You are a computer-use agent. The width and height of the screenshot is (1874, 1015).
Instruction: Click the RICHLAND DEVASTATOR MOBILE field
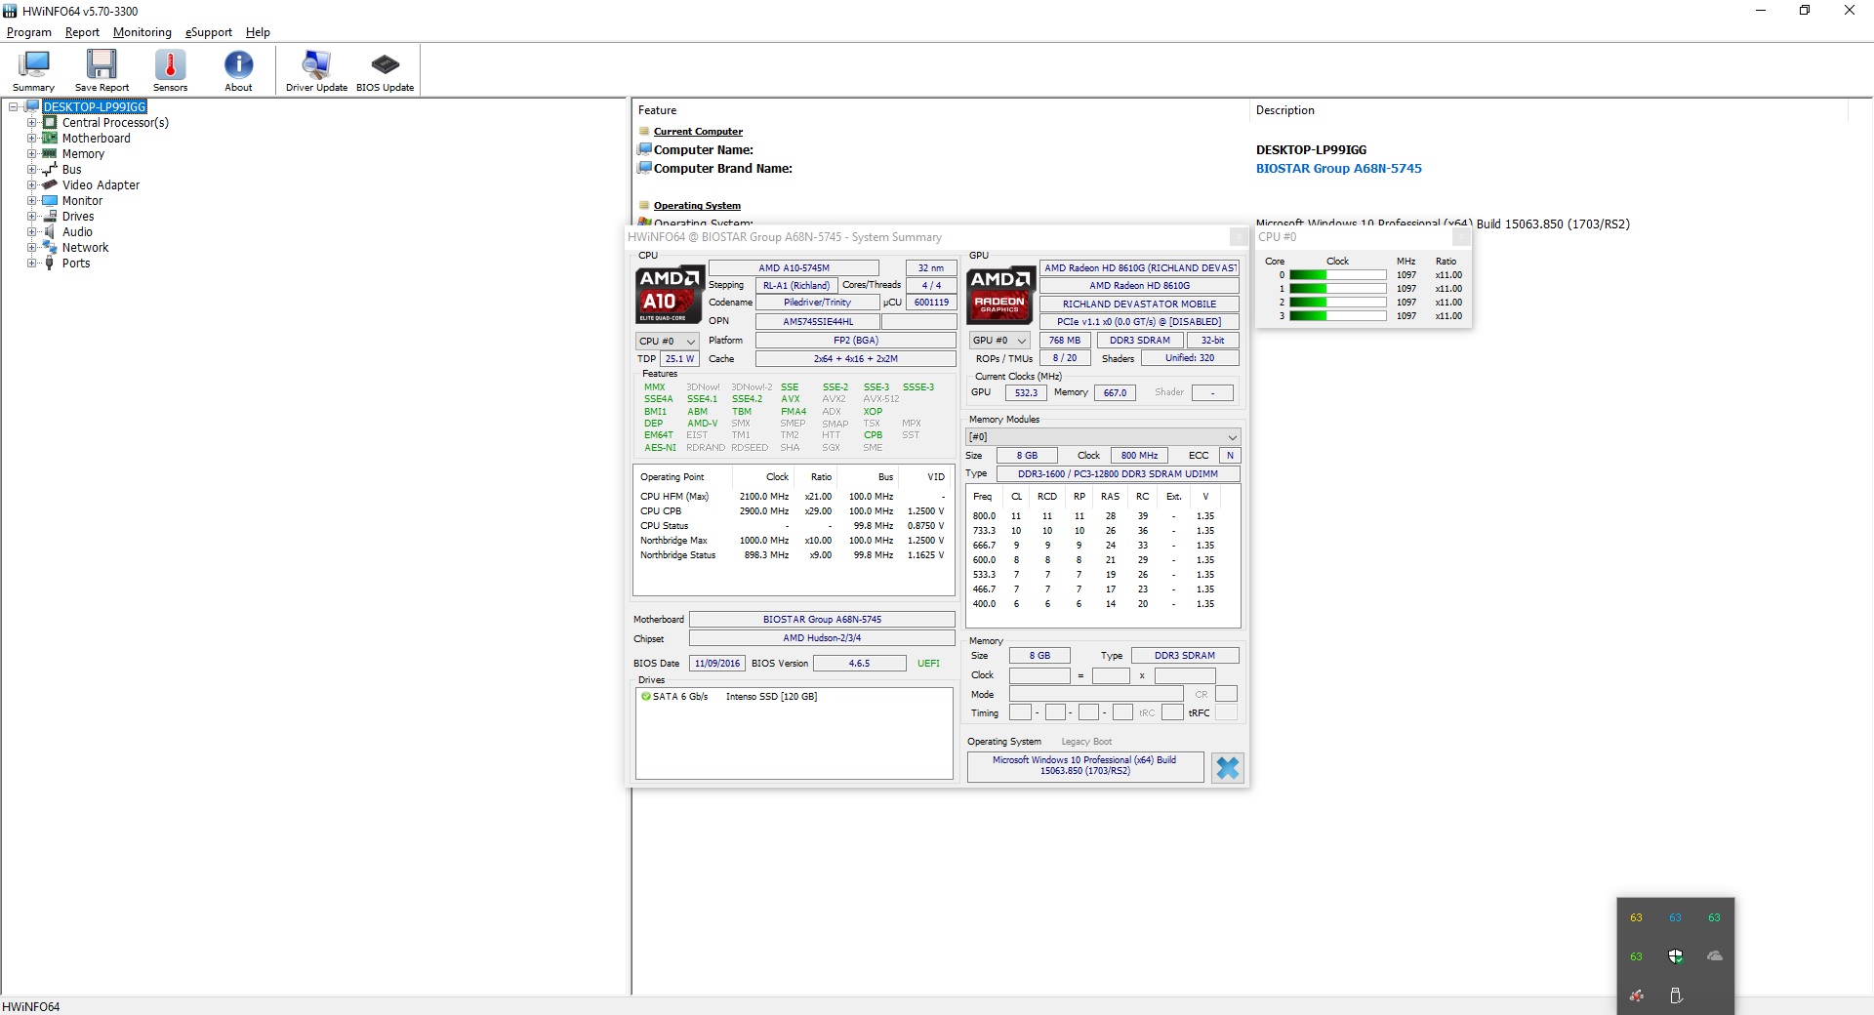point(1139,304)
